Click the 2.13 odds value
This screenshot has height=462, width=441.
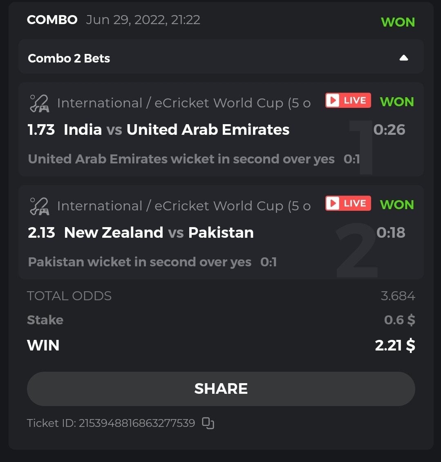click(41, 233)
